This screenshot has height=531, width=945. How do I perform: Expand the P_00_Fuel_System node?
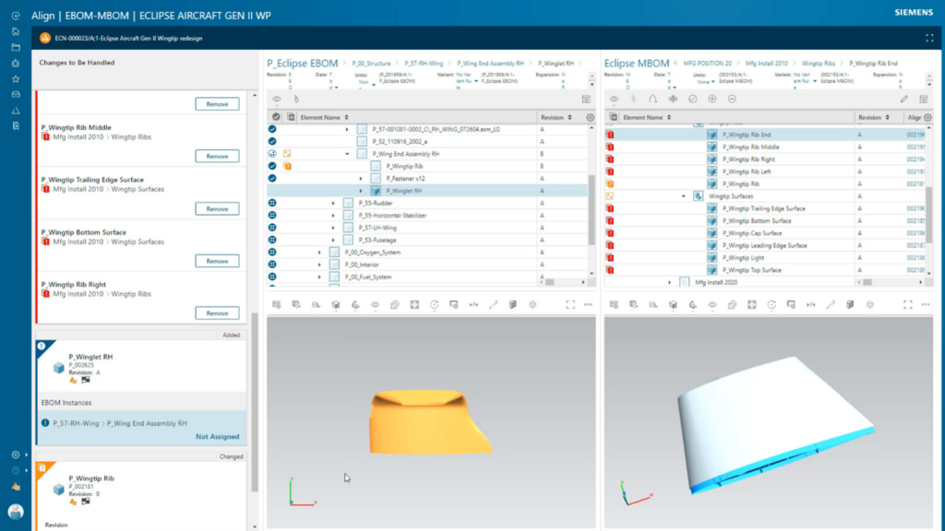[x=318, y=277]
